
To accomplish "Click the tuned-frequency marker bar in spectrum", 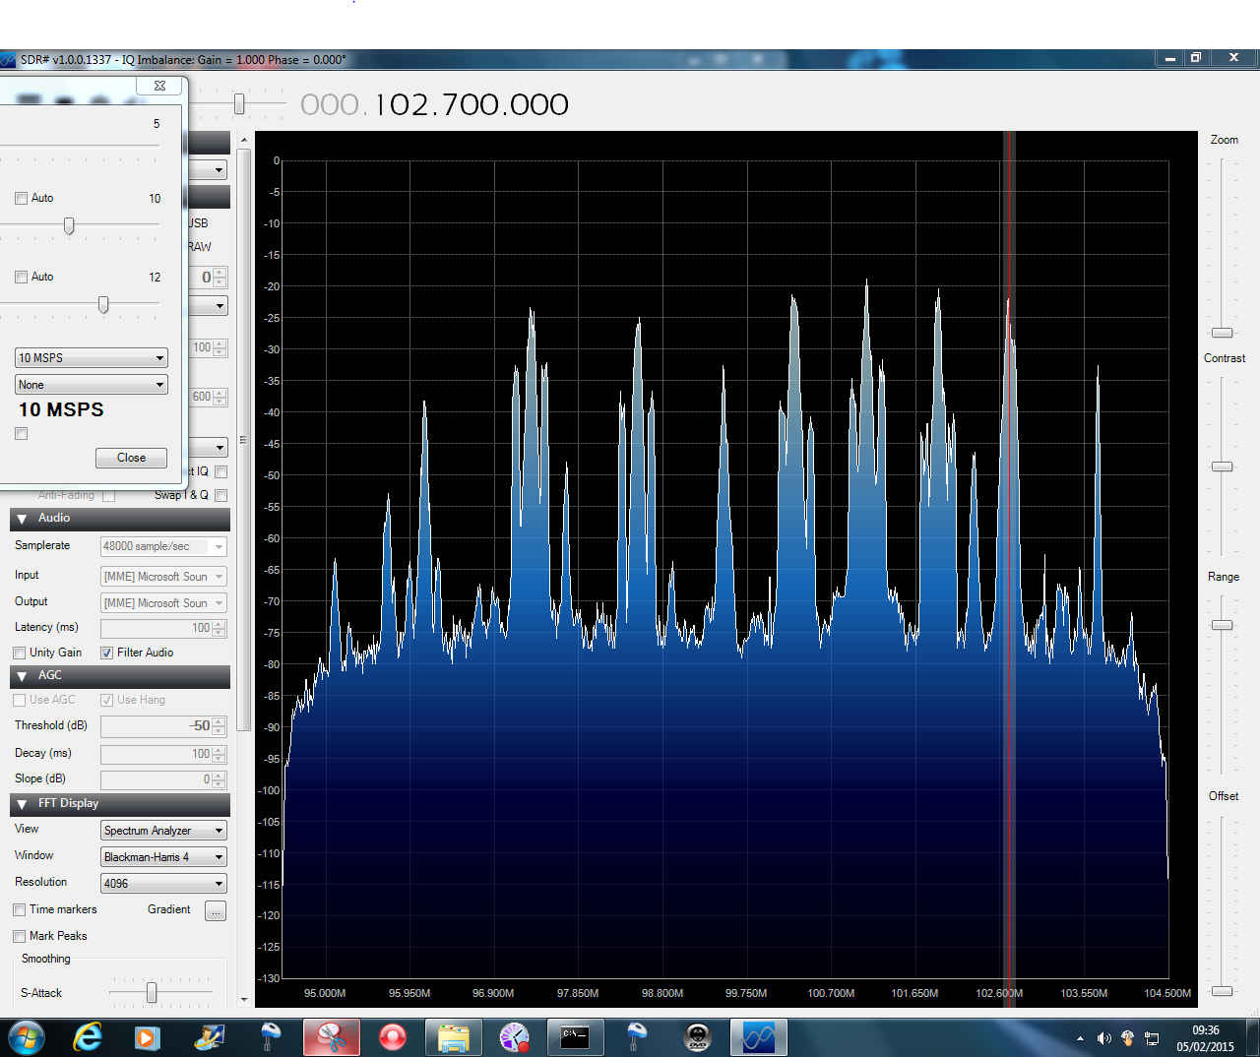I will (x=1009, y=569).
